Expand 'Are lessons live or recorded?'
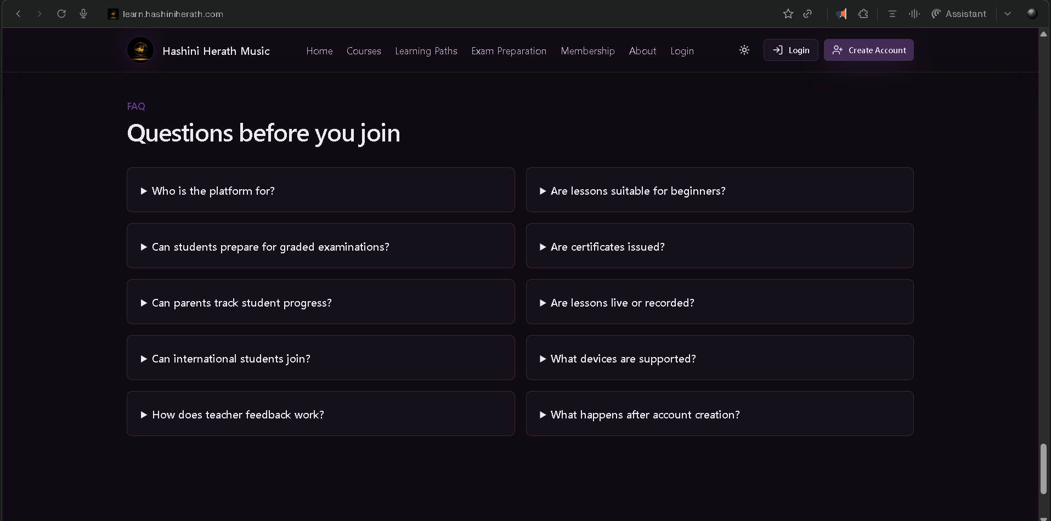Screen dimensions: 1051x521 (720, 302)
